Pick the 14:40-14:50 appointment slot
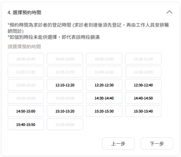This screenshot has width=181, height=157. 143,98
